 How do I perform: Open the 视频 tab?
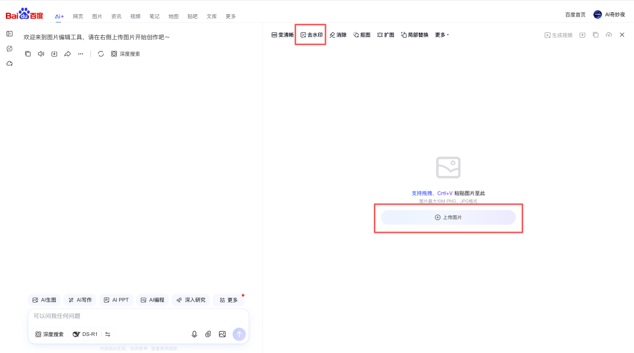click(x=135, y=16)
